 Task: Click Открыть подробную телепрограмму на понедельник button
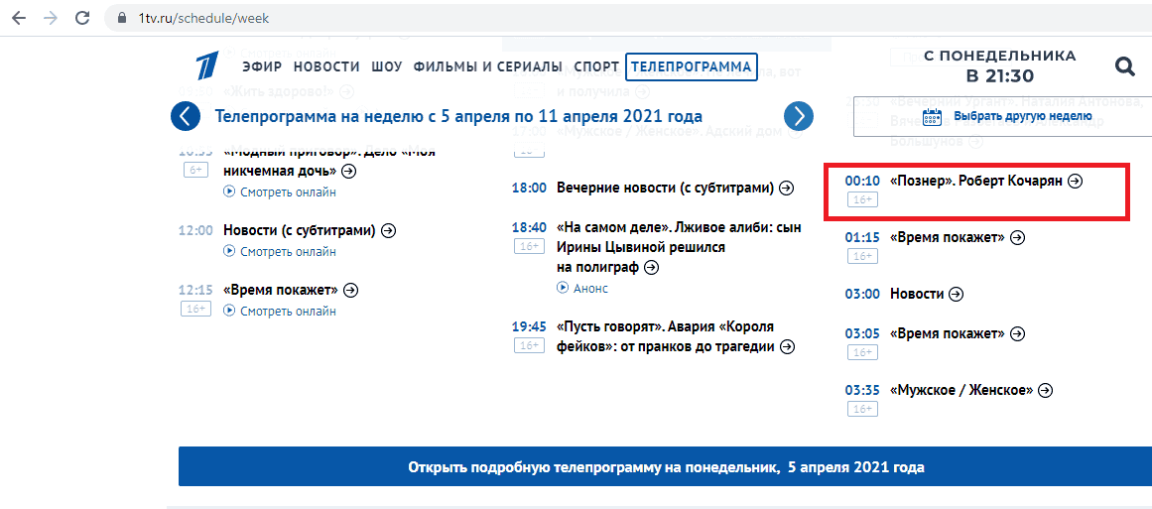pos(666,466)
